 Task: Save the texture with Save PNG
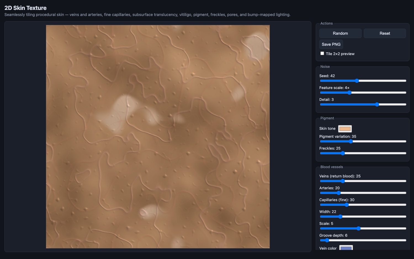pyautogui.click(x=331, y=44)
